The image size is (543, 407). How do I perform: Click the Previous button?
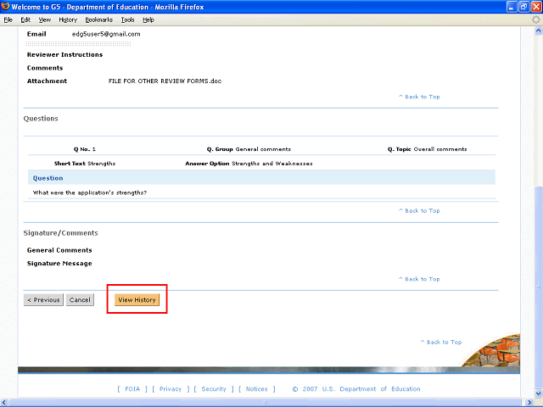coord(43,299)
